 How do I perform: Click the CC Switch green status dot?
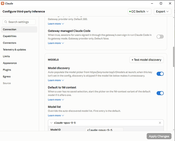pyautogui.click(x=130, y=12)
